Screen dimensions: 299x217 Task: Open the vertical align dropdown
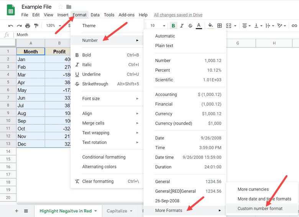point(258,26)
